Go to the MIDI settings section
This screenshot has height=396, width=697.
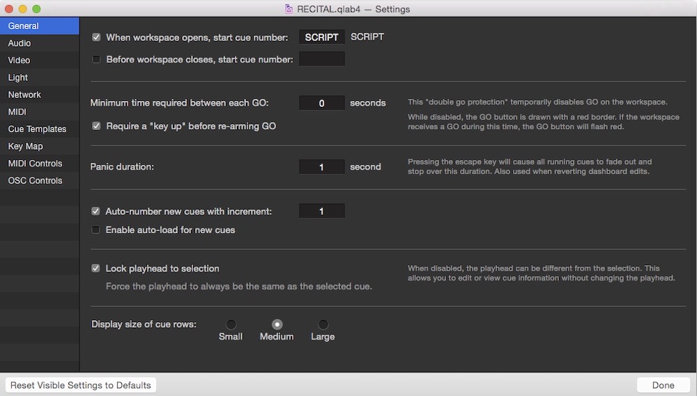pos(17,112)
